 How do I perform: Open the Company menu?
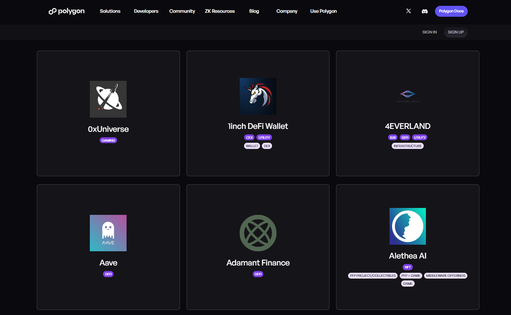tap(287, 11)
